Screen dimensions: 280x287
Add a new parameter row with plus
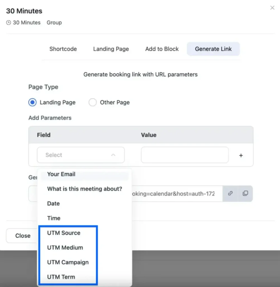tap(241, 155)
